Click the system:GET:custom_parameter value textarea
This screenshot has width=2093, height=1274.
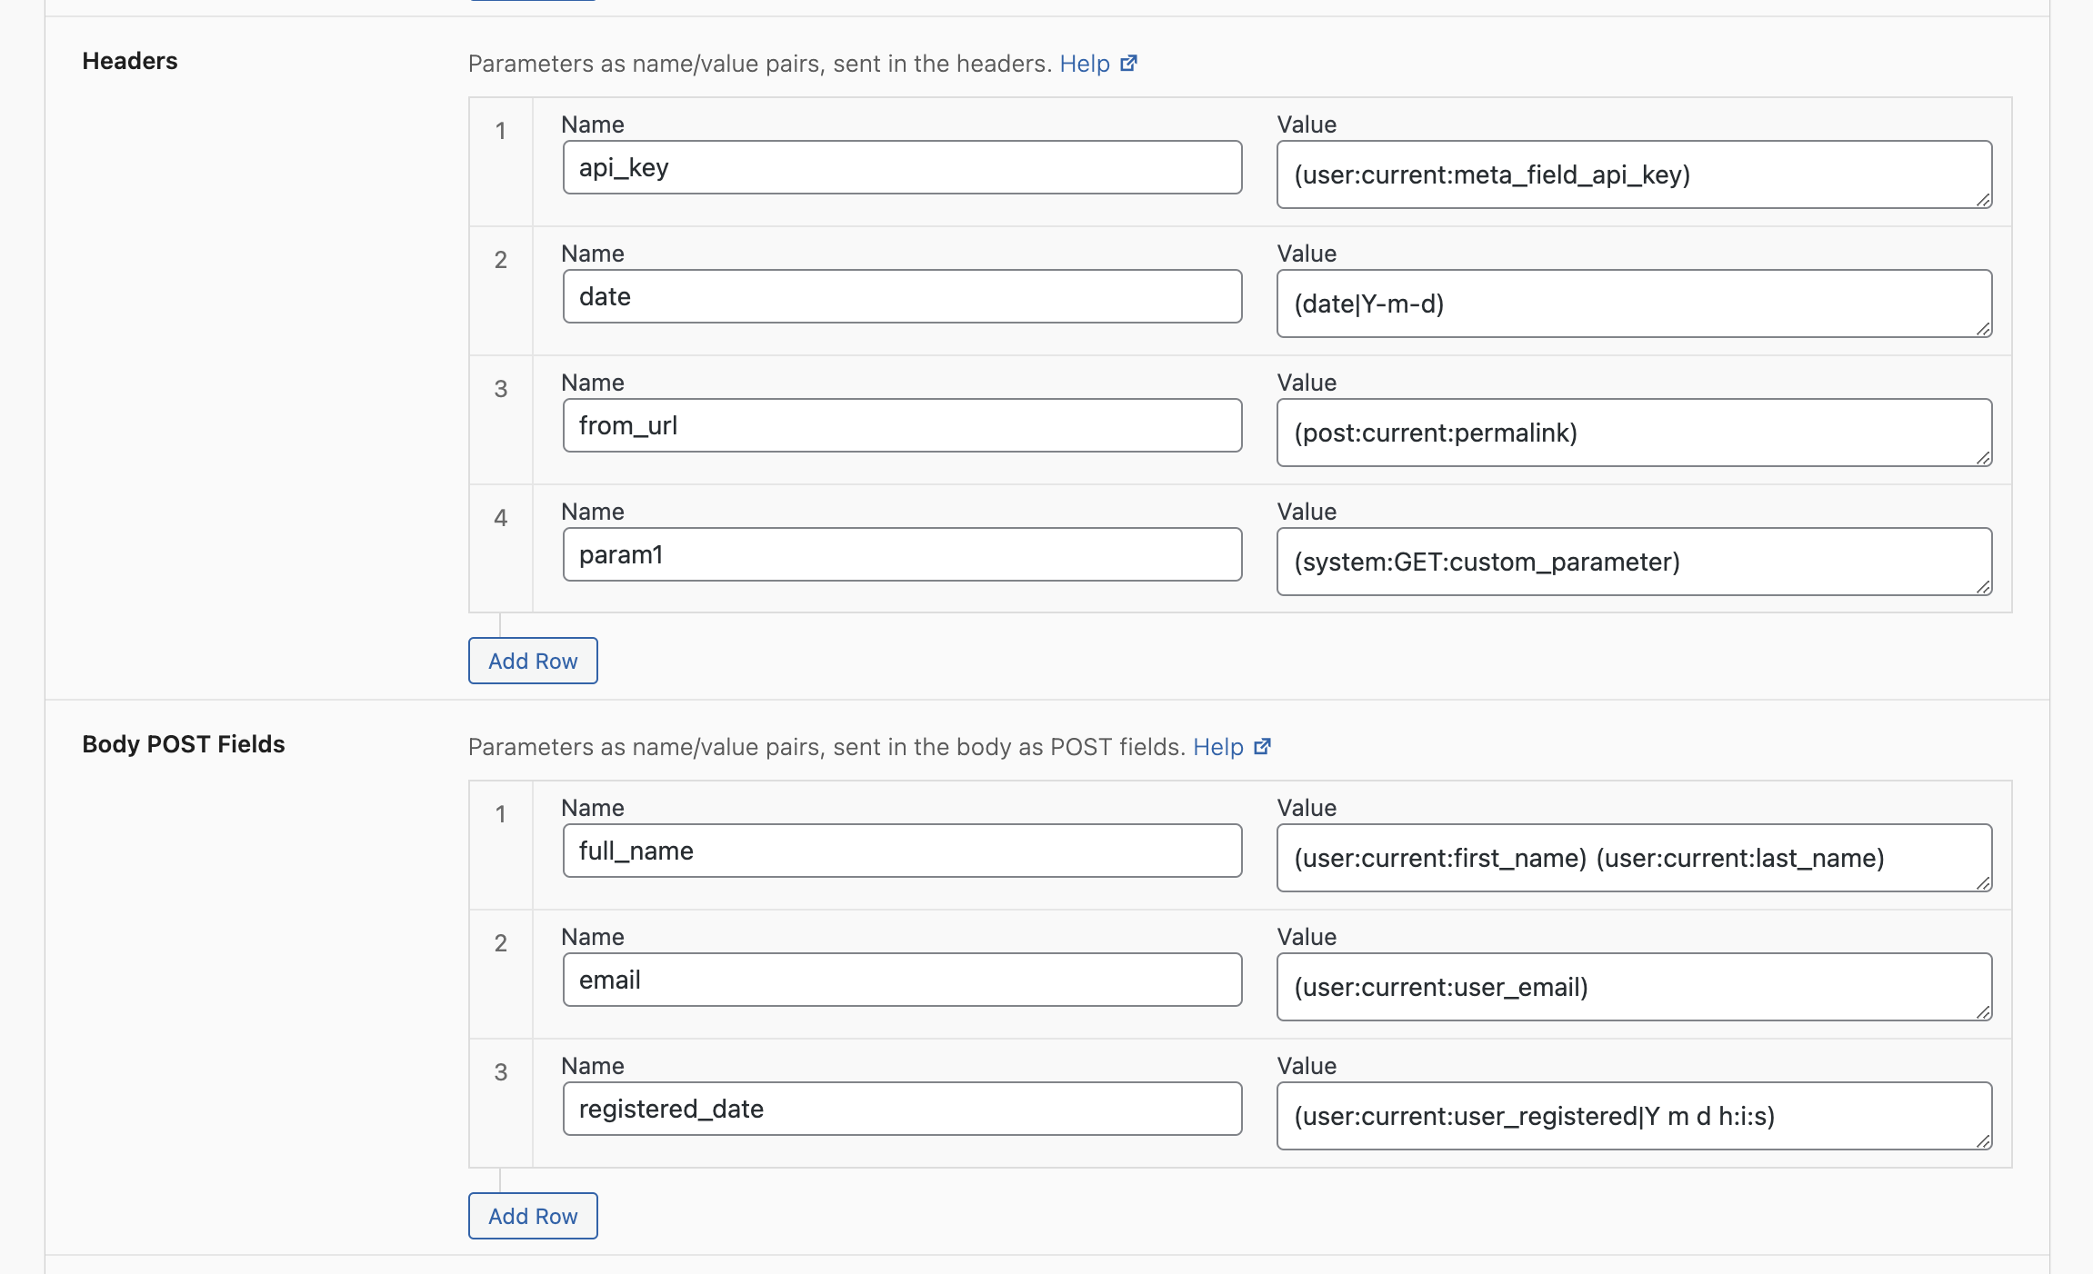tap(1634, 562)
